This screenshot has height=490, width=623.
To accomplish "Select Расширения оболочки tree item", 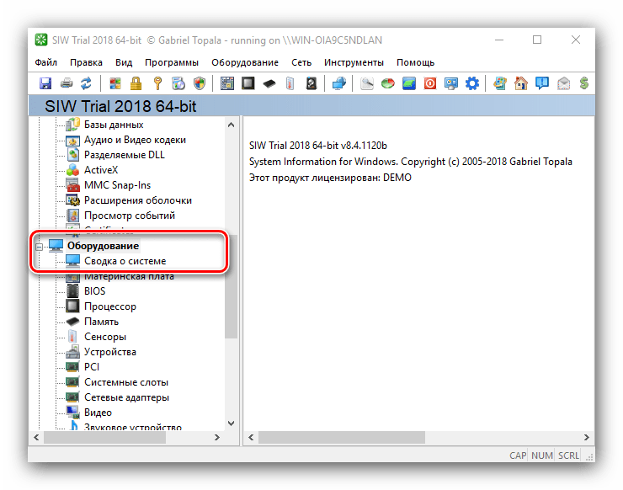I will click(138, 200).
